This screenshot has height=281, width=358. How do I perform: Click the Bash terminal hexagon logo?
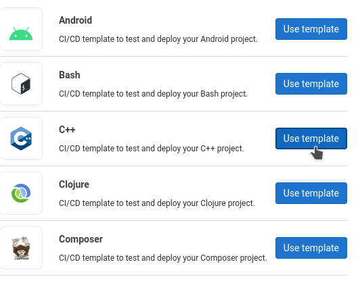coord(21,84)
